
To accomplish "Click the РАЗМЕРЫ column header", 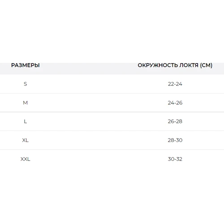I will coord(26,65).
